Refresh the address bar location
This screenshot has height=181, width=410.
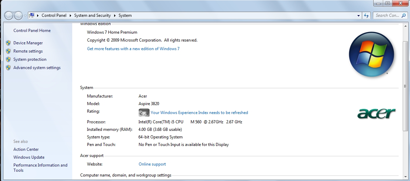(366, 15)
